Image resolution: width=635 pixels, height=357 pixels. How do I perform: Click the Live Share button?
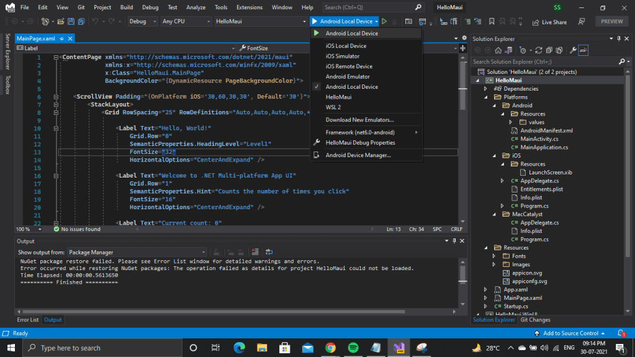pos(549,22)
